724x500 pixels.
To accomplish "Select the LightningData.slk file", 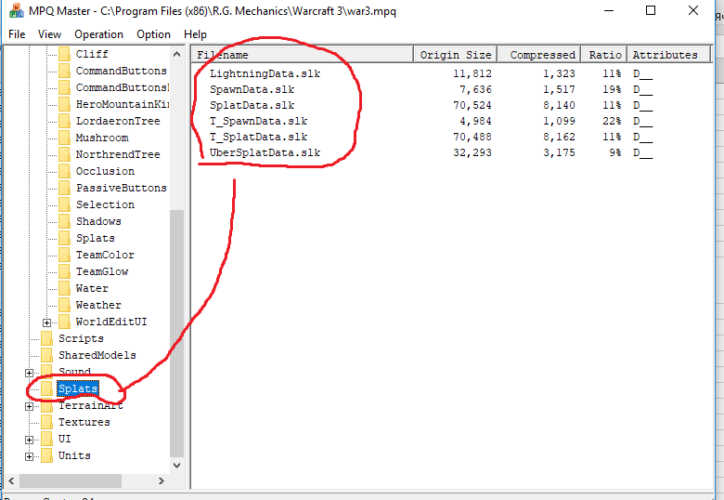I will point(265,73).
